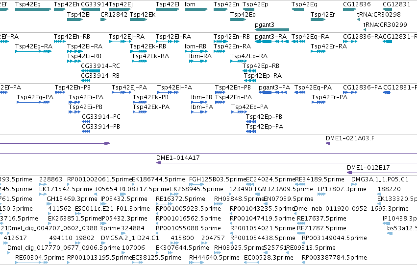Select the Tsp42Ek-PB protein label
Image resolution: width=417 pixels, height=265 pixels.
click(150, 97)
